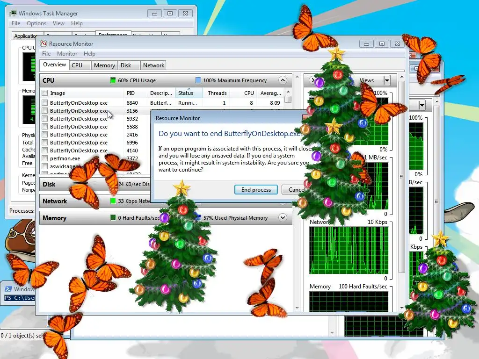
Task: Check ButterflyOnDesktop.exe with PID 5932
Action: pyautogui.click(x=44, y=118)
